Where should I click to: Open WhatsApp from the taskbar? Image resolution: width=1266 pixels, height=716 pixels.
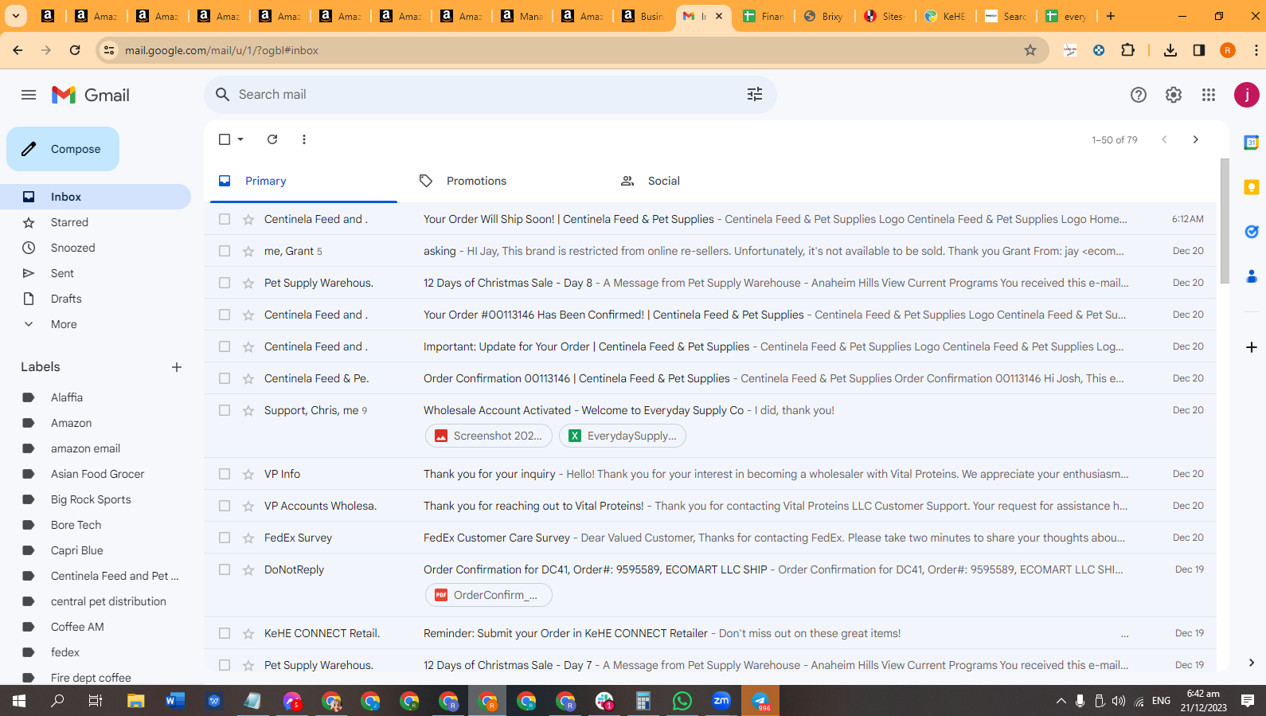click(x=682, y=701)
